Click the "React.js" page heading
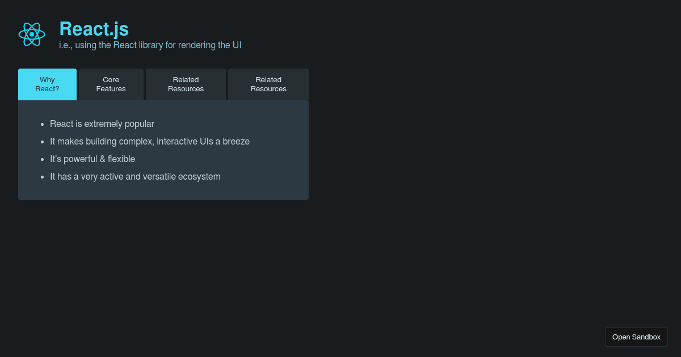This screenshot has width=681, height=357. click(x=94, y=29)
